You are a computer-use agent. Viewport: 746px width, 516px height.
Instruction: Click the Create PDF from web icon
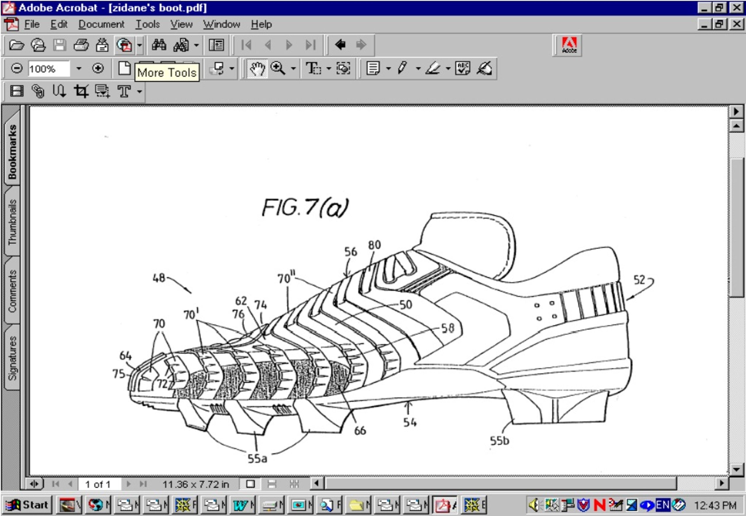point(124,45)
